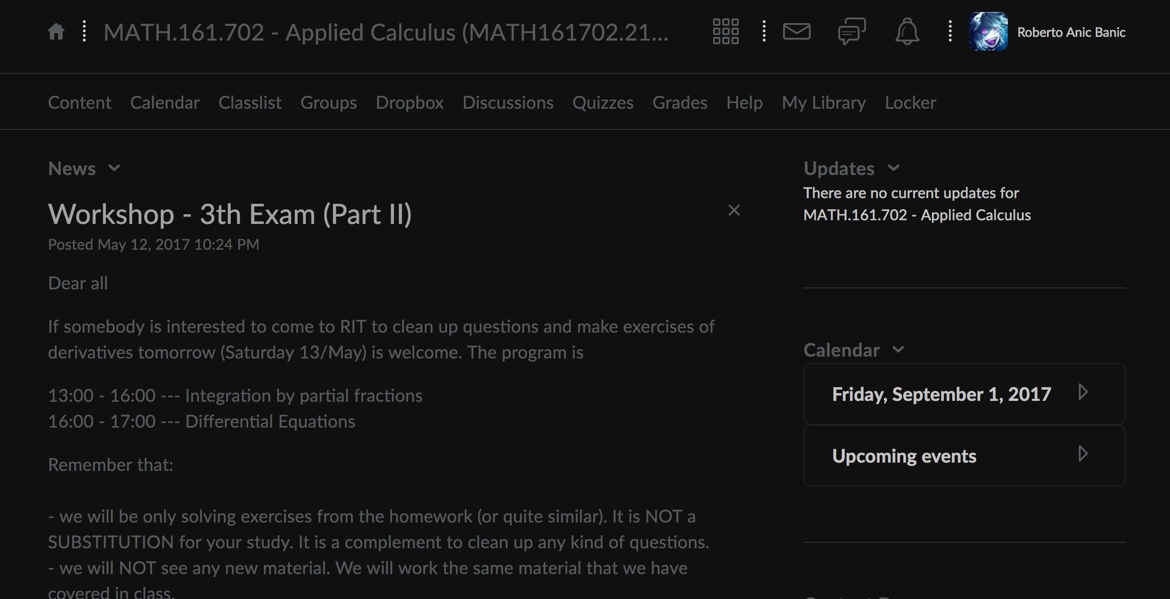Image resolution: width=1170 pixels, height=599 pixels.
Task: Click the home icon
Action: point(56,32)
